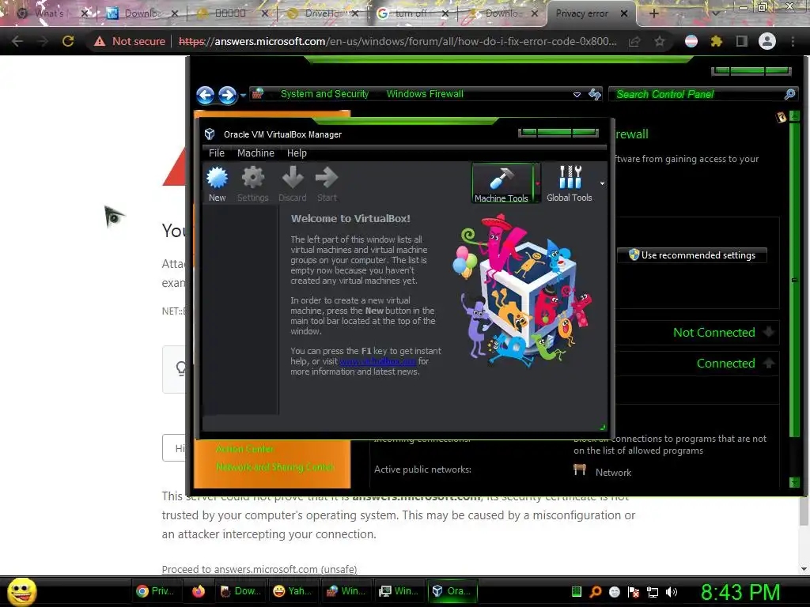Expand the Not Connected networks section
Image resolution: width=810 pixels, height=607 pixels.
pyautogui.click(x=769, y=333)
